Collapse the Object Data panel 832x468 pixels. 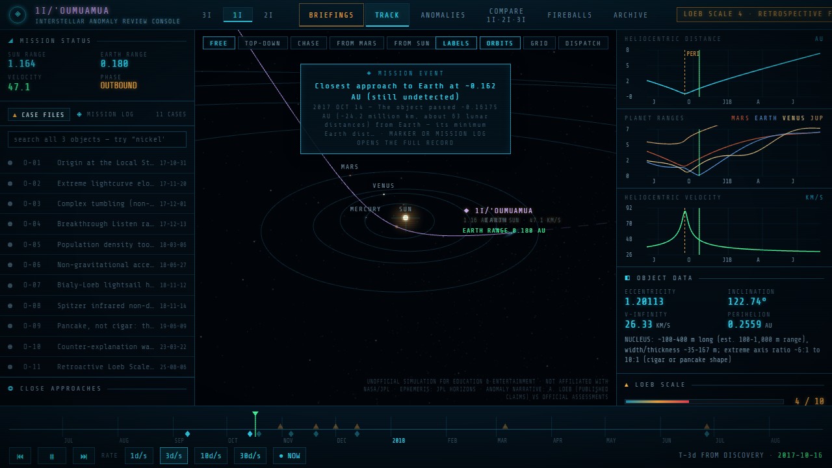click(724, 278)
